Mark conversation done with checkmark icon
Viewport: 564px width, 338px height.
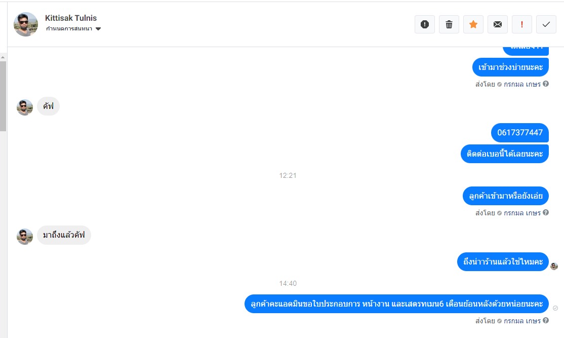point(546,24)
